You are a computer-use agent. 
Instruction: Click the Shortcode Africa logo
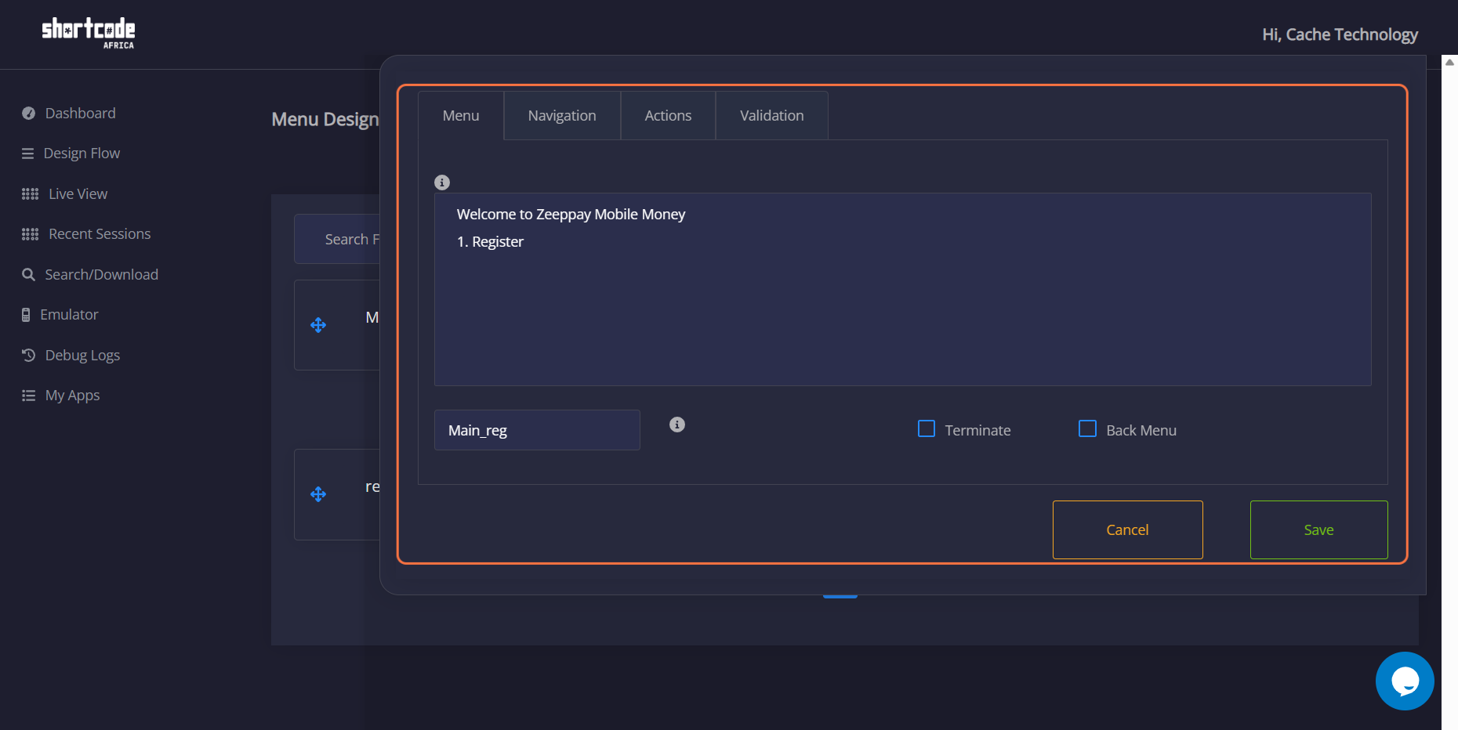[x=89, y=33]
